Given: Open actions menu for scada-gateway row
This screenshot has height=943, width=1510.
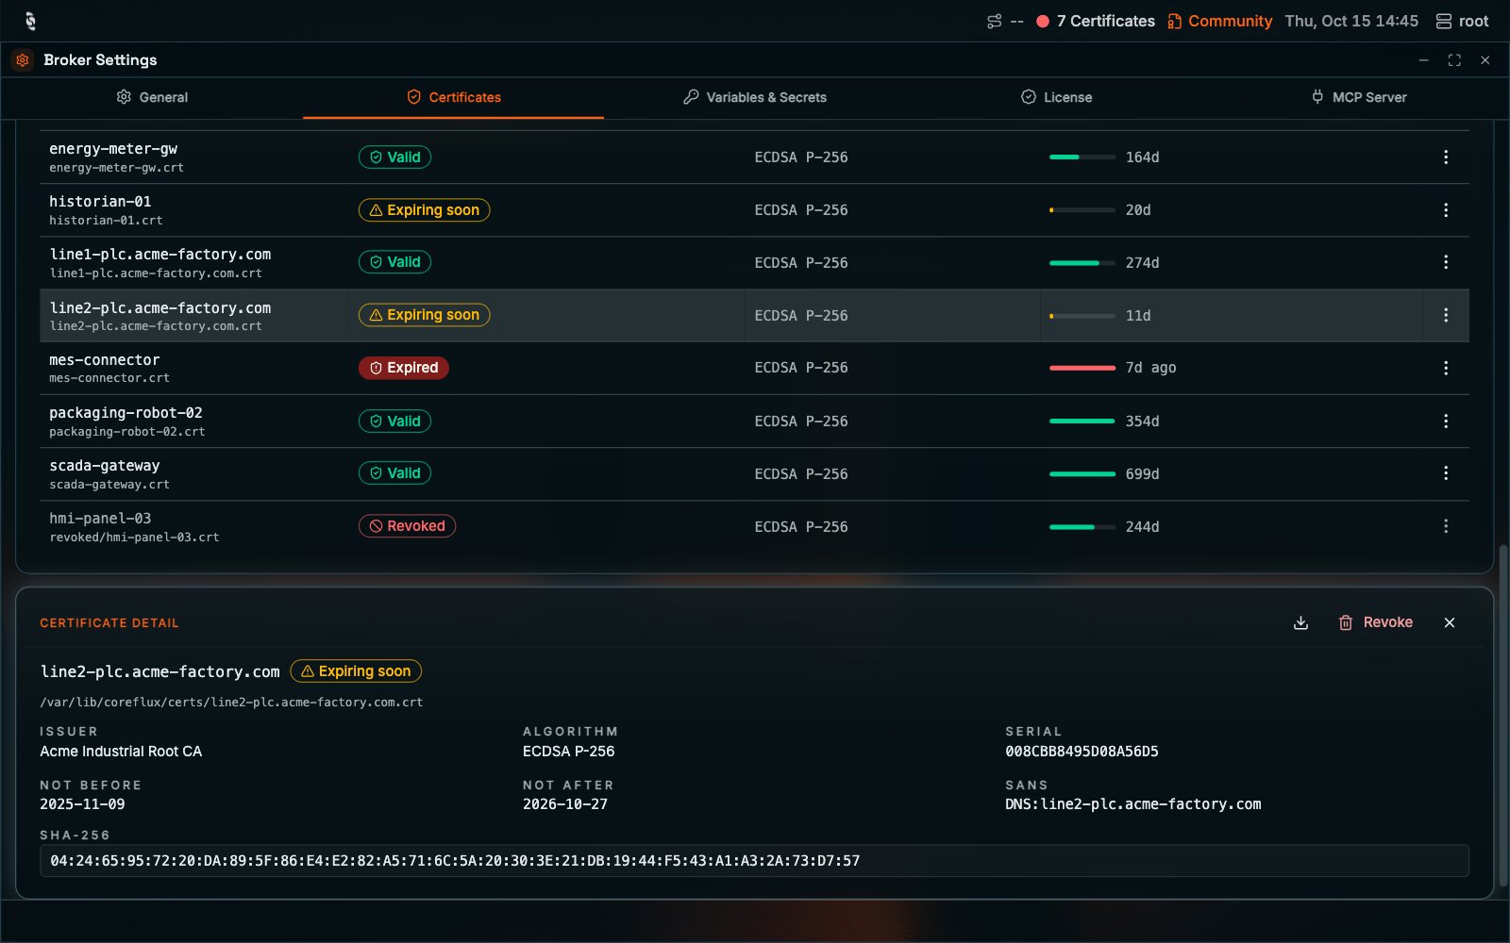Looking at the screenshot, I should pos(1445,473).
